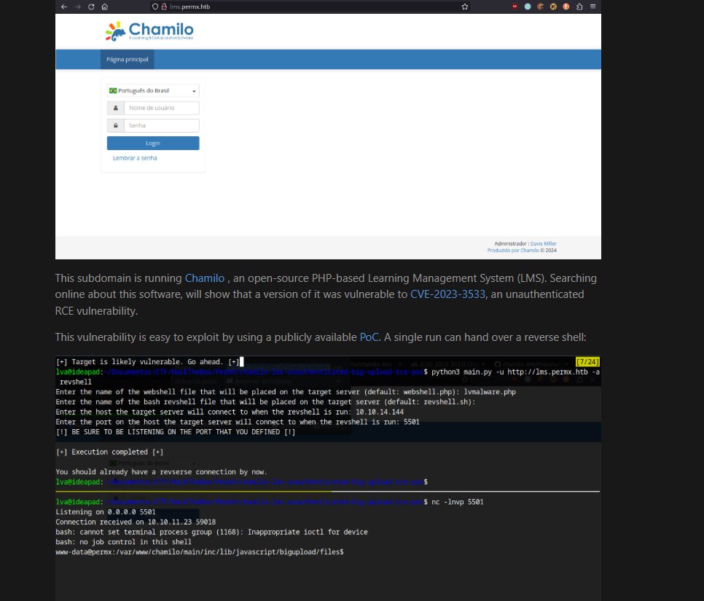Click the browser forward arrow
This screenshot has height=601, width=704.
[78, 7]
